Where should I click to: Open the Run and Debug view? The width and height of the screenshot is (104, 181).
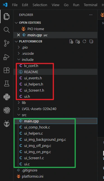coord(6,57)
